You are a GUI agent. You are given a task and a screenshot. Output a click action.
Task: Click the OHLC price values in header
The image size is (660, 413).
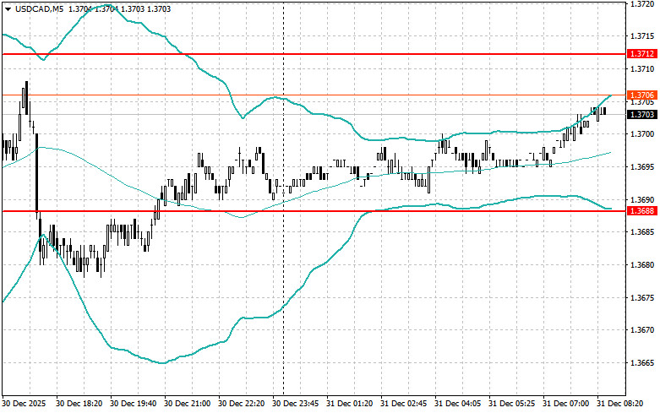pyautogui.click(x=107, y=8)
